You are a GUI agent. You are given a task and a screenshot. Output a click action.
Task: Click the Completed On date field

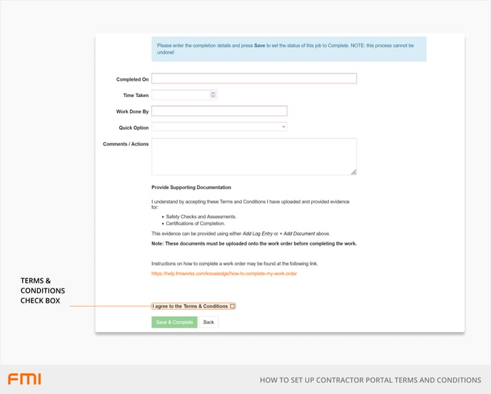coord(254,79)
